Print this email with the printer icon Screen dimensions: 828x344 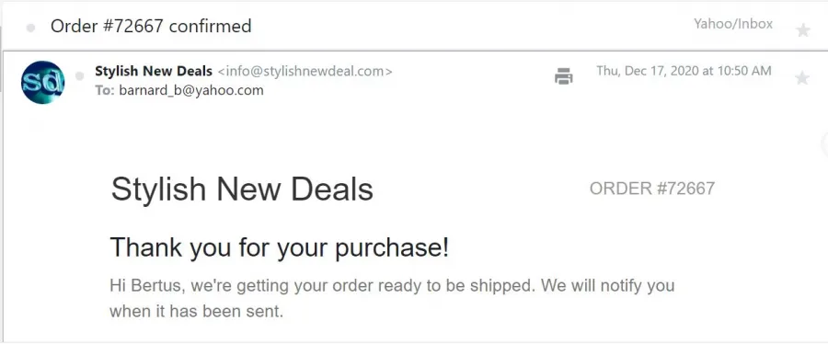coord(563,76)
